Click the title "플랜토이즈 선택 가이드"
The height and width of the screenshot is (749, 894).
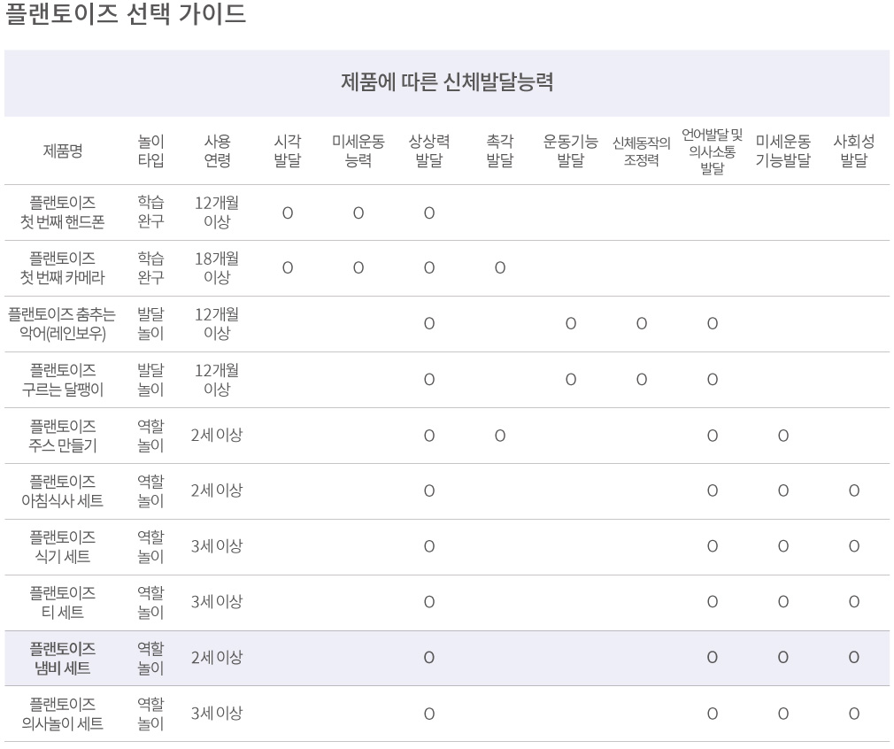126,13
